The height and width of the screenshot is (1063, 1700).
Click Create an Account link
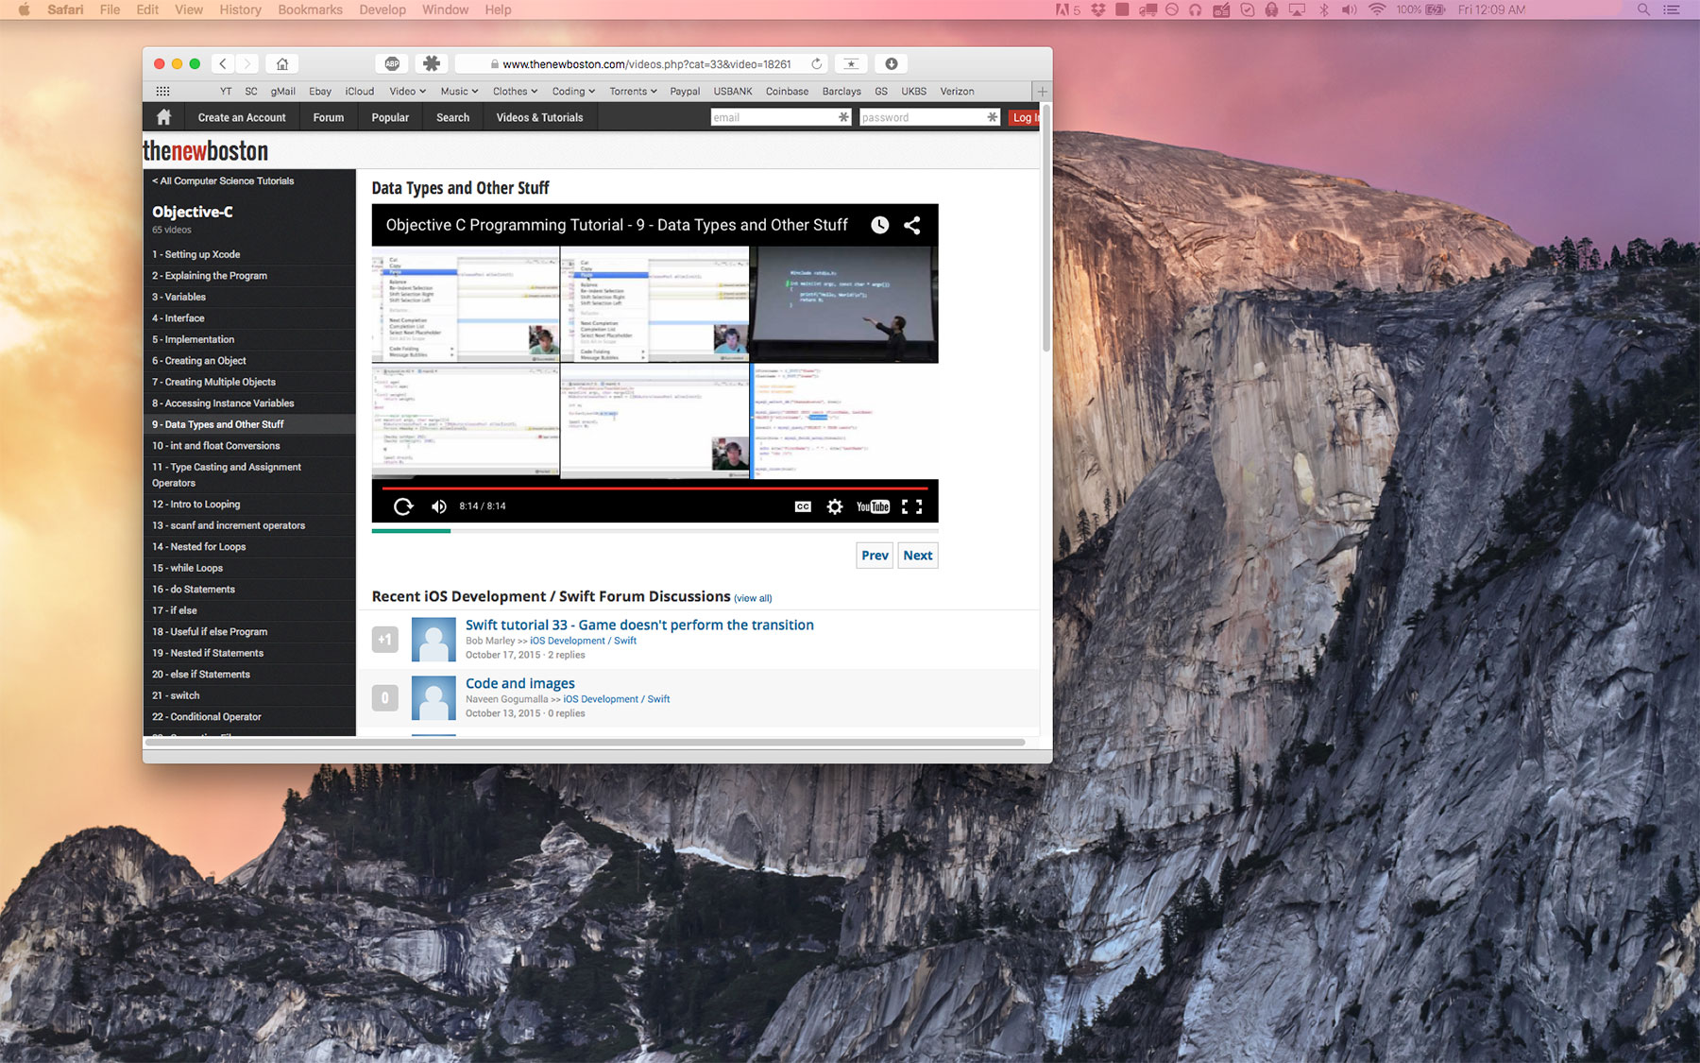242,117
